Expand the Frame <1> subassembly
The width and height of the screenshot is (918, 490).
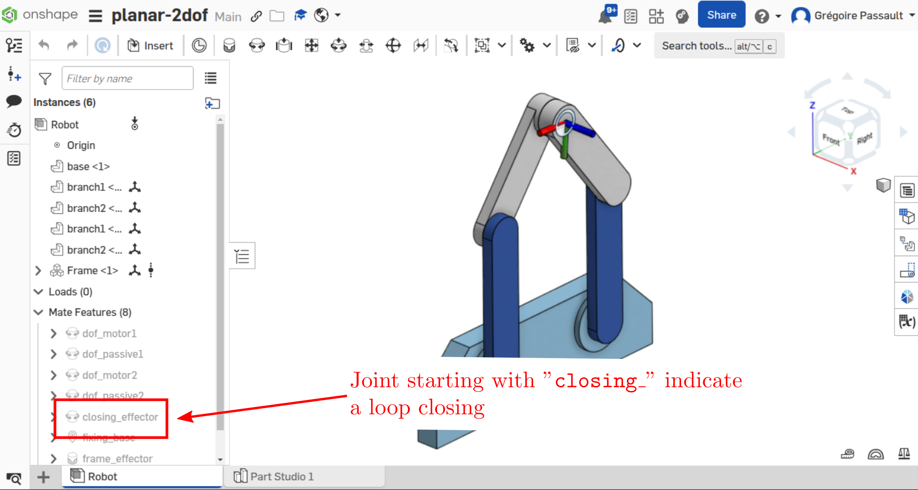pyautogui.click(x=38, y=270)
